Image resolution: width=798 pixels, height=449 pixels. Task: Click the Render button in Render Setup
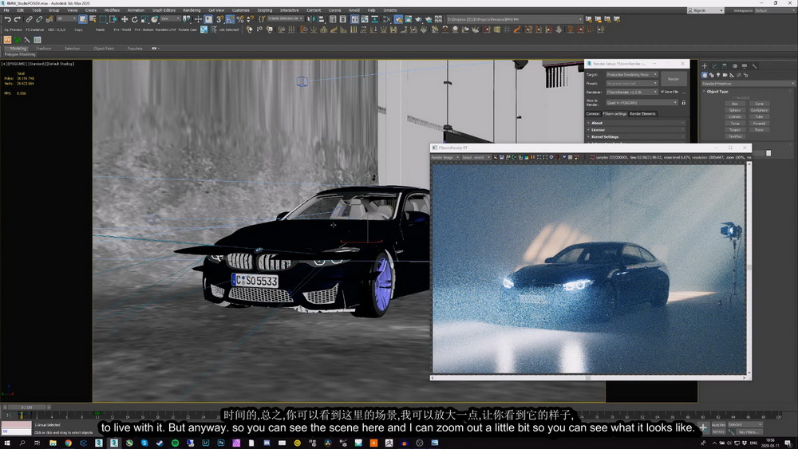674,79
